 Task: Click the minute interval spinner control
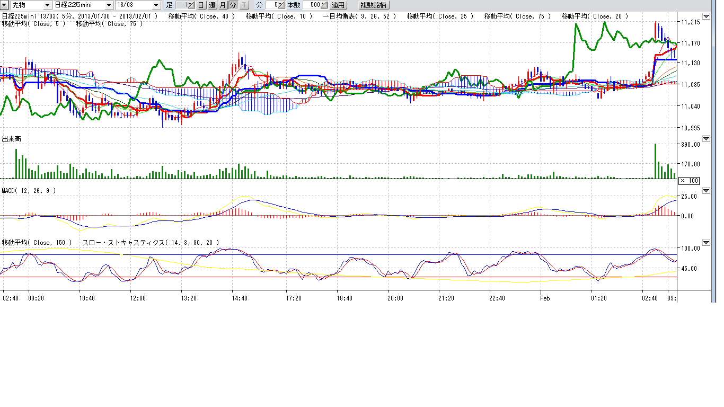(x=282, y=5)
